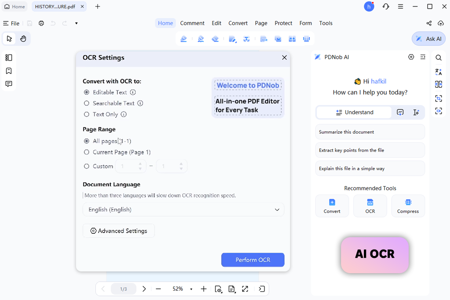
Task: Open the edit PDF tool icon
Action: point(232,39)
